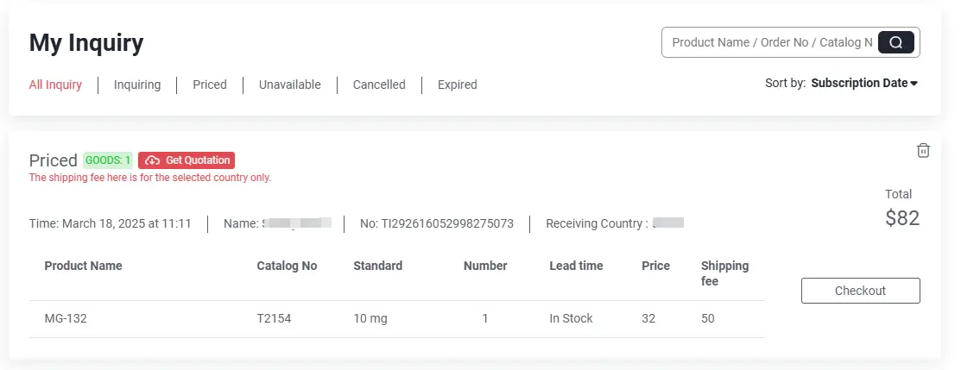Click the Lead time column header
Viewport: 961px width, 370px height.
pyautogui.click(x=576, y=266)
